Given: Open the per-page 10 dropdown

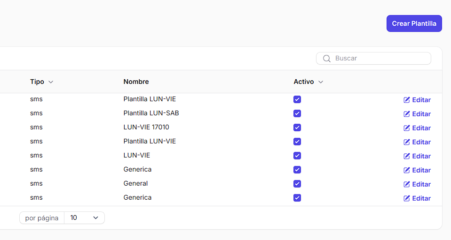Looking at the screenshot, I should (84, 217).
